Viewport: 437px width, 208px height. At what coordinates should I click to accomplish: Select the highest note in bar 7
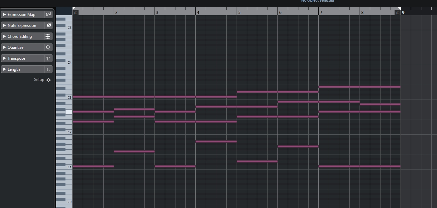339,87
